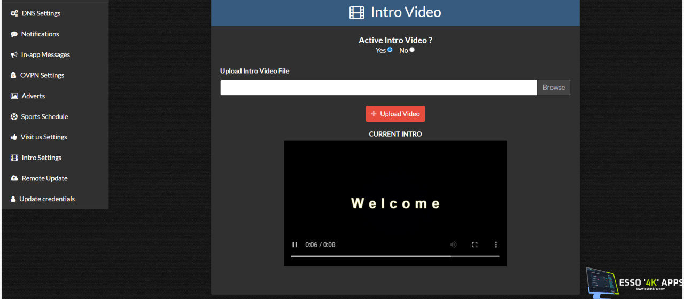Viewport: 684px width, 299px height.
Task: Click the Remote Update cloud icon
Action: tap(14, 178)
